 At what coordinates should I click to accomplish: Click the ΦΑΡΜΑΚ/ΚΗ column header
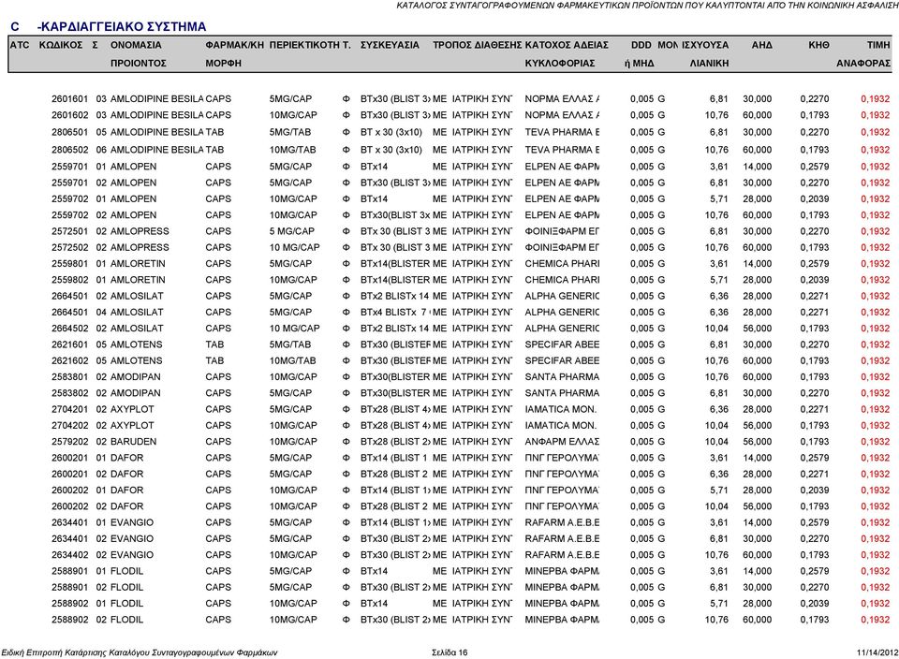(234, 45)
